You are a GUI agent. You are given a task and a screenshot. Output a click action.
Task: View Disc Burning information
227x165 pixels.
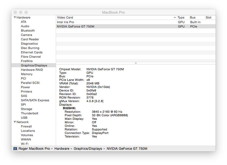pos(30,48)
